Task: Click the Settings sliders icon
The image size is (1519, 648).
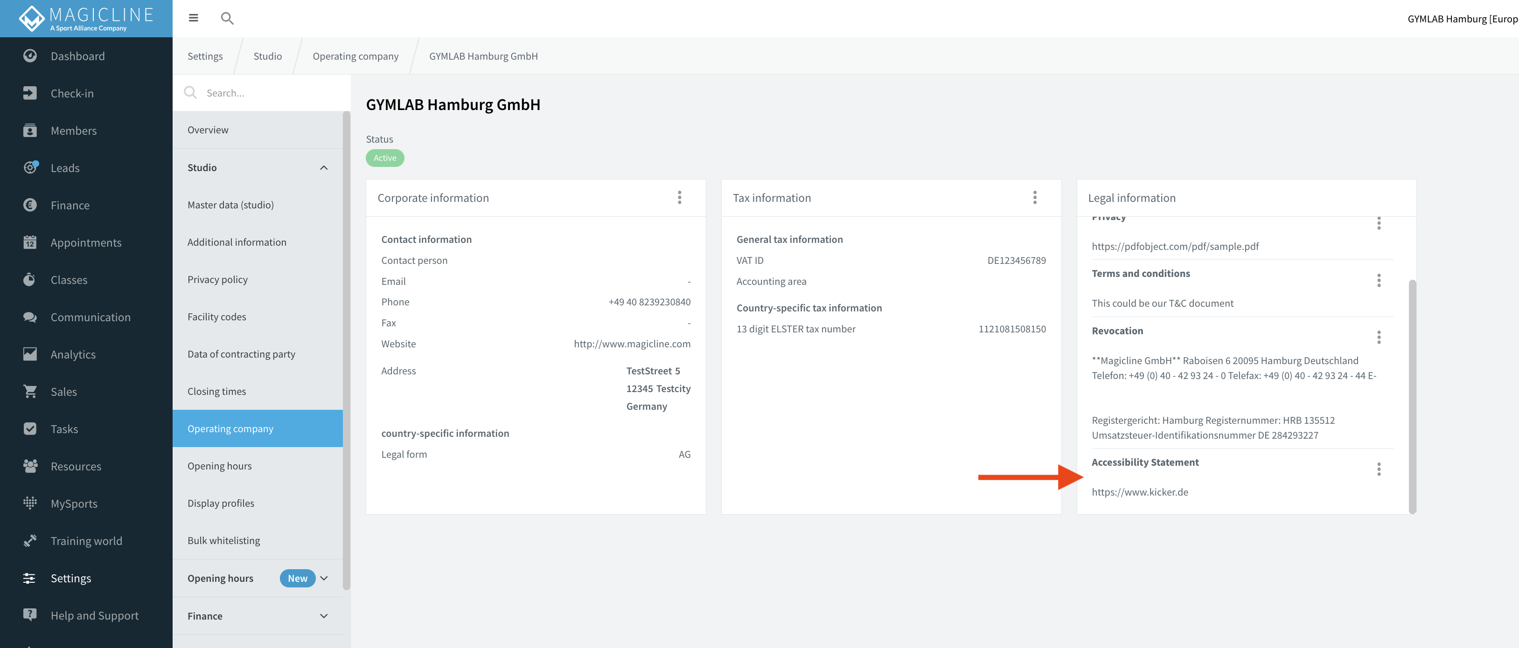Action: (x=30, y=578)
